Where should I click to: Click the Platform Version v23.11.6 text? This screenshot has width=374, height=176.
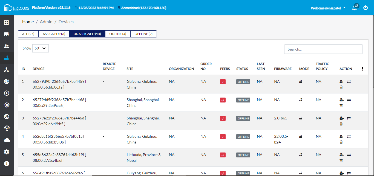pyautogui.click(x=51, y=8)
